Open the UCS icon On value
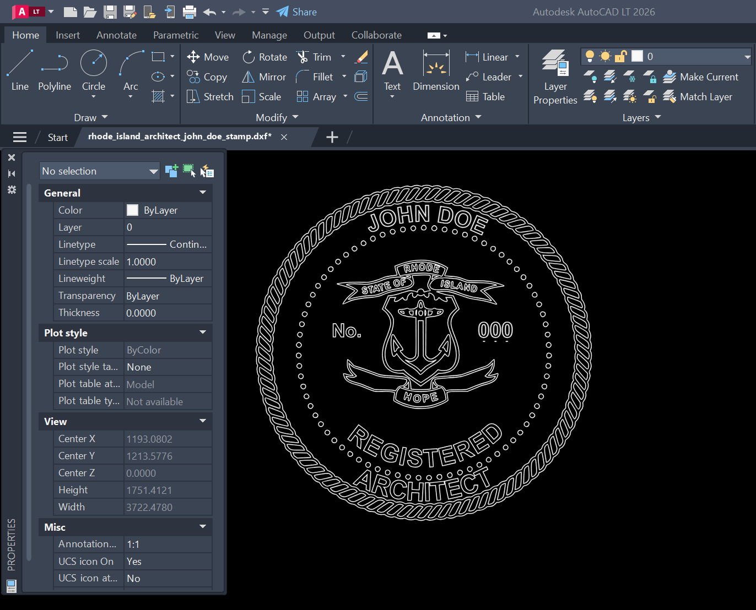 (x=168, y=561)
